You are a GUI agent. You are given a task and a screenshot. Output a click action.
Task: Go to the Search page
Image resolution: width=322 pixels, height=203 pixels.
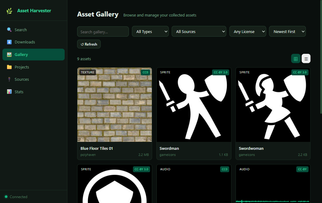[33, 30]
